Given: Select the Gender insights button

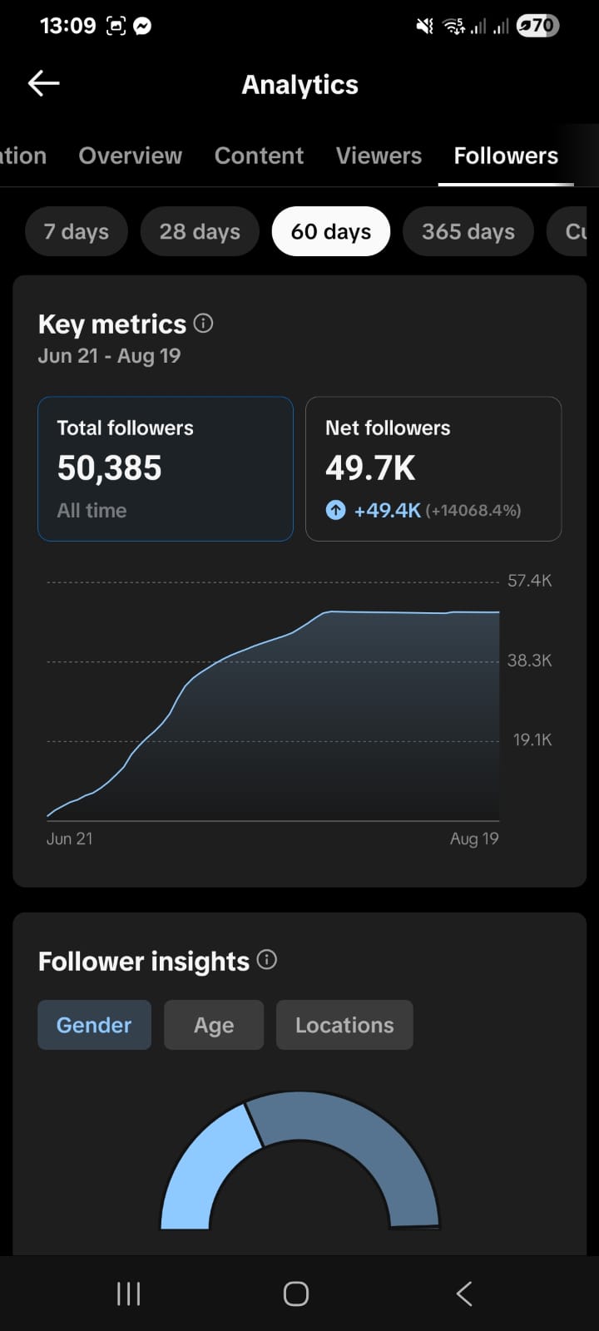Looking at the screenshot, I should click(94, 1025).
